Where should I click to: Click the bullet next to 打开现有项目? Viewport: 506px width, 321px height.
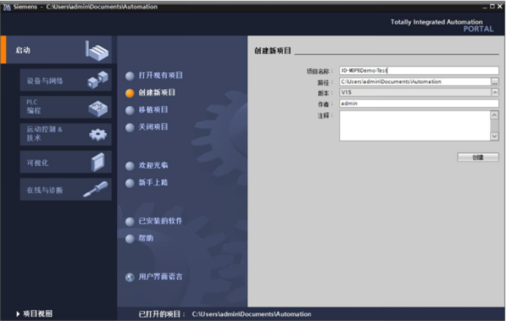tap(129, 76)
